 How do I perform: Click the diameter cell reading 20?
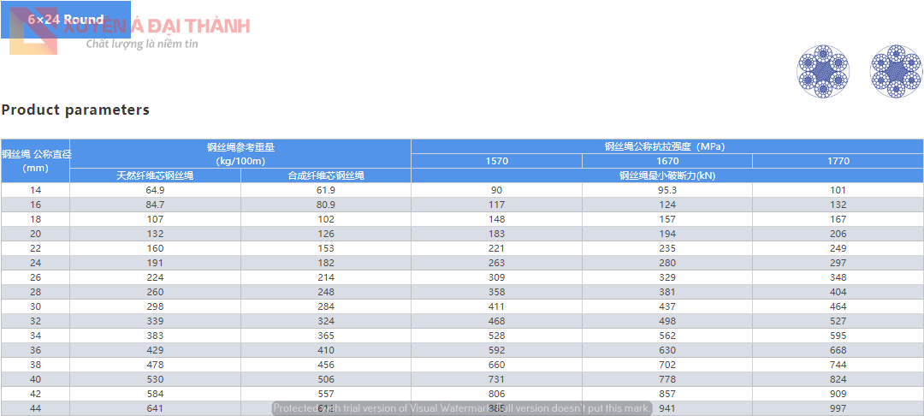tap(36, 234)
